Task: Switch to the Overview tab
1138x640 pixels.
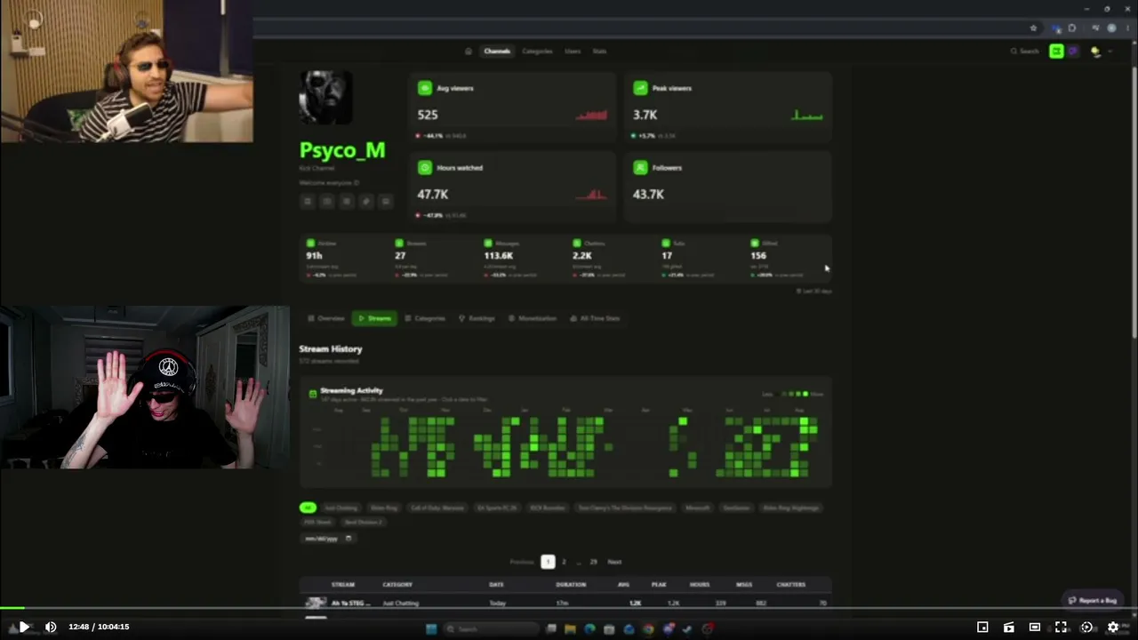Action: (326, 318)
